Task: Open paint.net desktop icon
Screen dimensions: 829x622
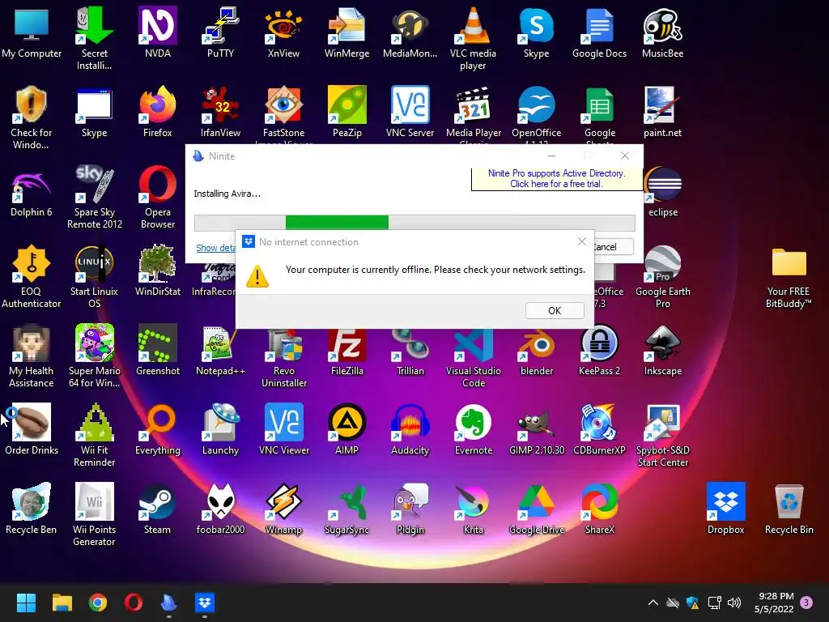Action: coord(662,112)
